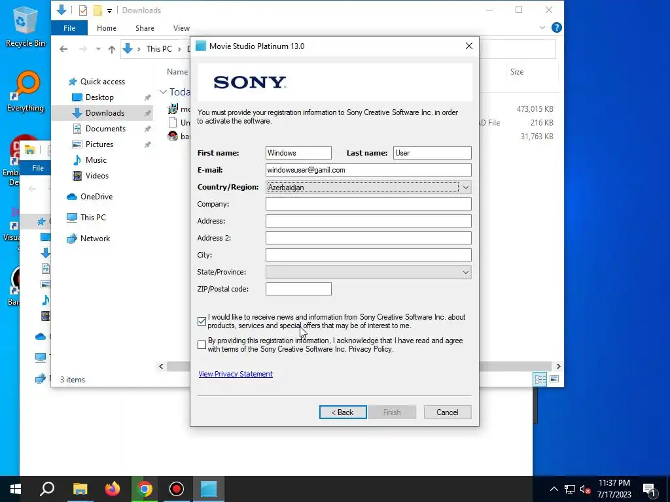Collapse the Today file group

163,92
